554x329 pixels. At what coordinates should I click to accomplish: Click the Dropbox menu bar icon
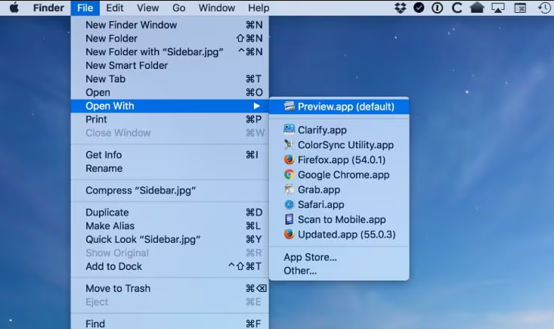(x=400, y=8)
